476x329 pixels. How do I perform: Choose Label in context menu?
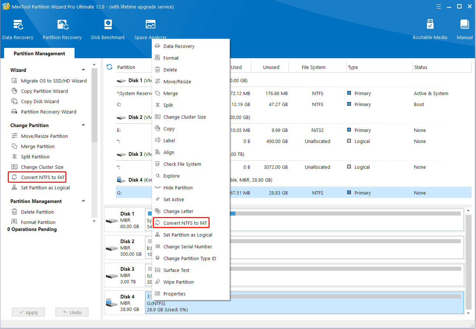[191, 140]
